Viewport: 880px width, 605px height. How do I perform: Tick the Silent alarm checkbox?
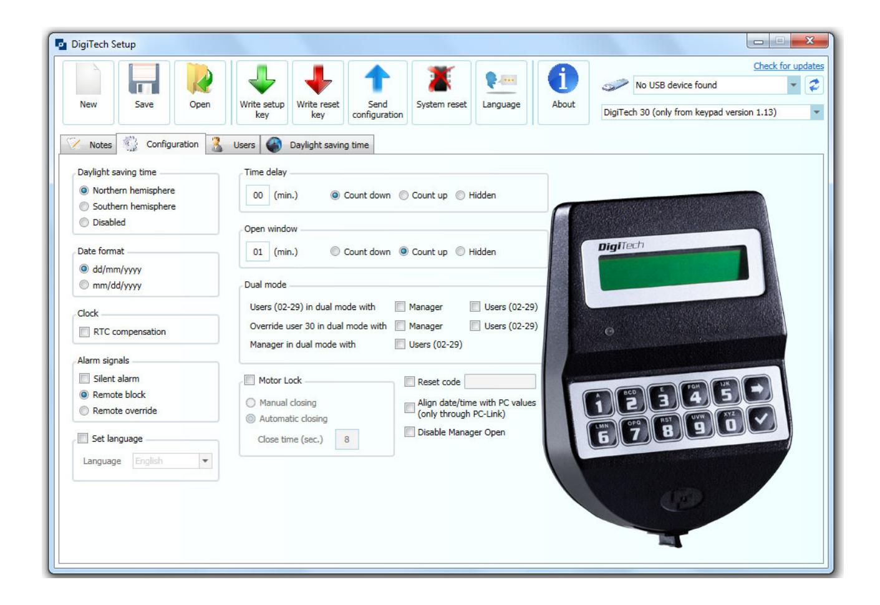[x=84, y=379]
